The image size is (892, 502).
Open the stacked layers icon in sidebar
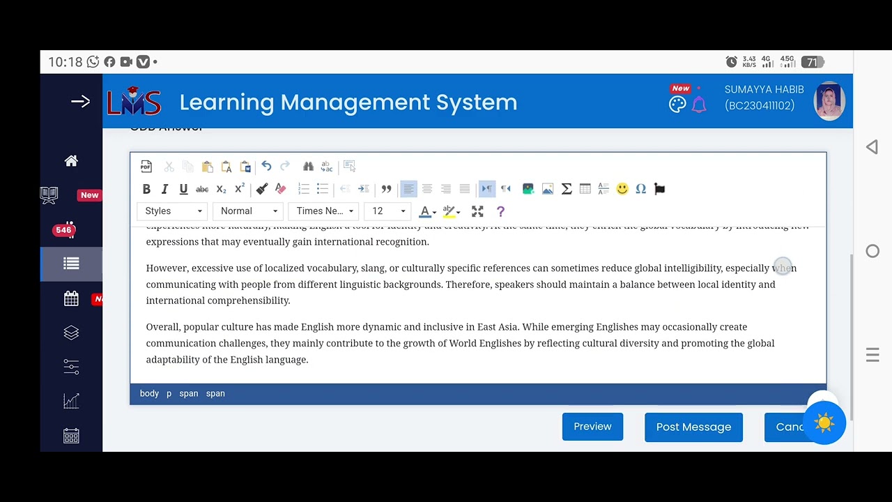[x=71, y=333]
